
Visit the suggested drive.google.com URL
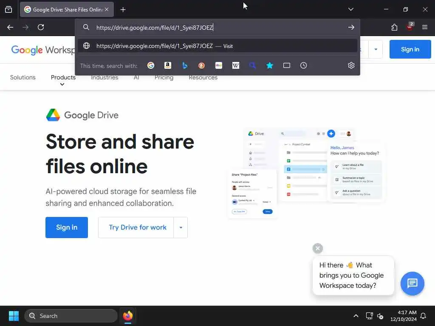tap(217, 46)
